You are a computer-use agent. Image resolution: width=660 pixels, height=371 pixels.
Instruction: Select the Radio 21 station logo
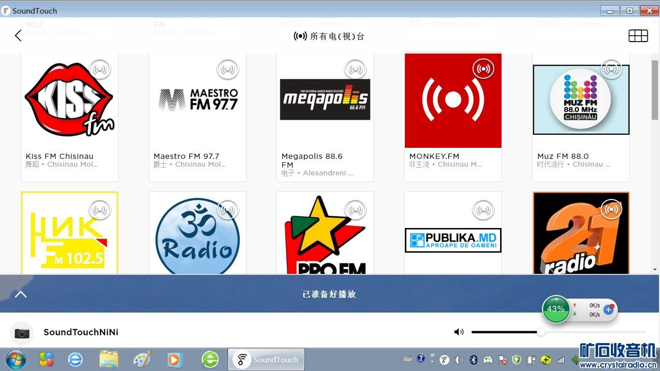pyautogui.click(x=581, y=233)
